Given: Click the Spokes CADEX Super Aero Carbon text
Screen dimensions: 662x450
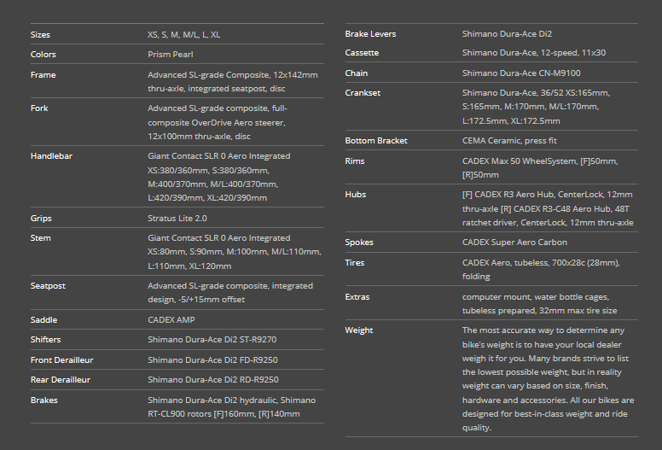Looking at the screenshot, I should [x=514, y=243].
